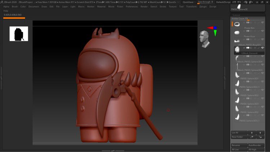Toggle eye for UMesh_PM3D_Sphere3D3 subtool

(x=262, y=65)
